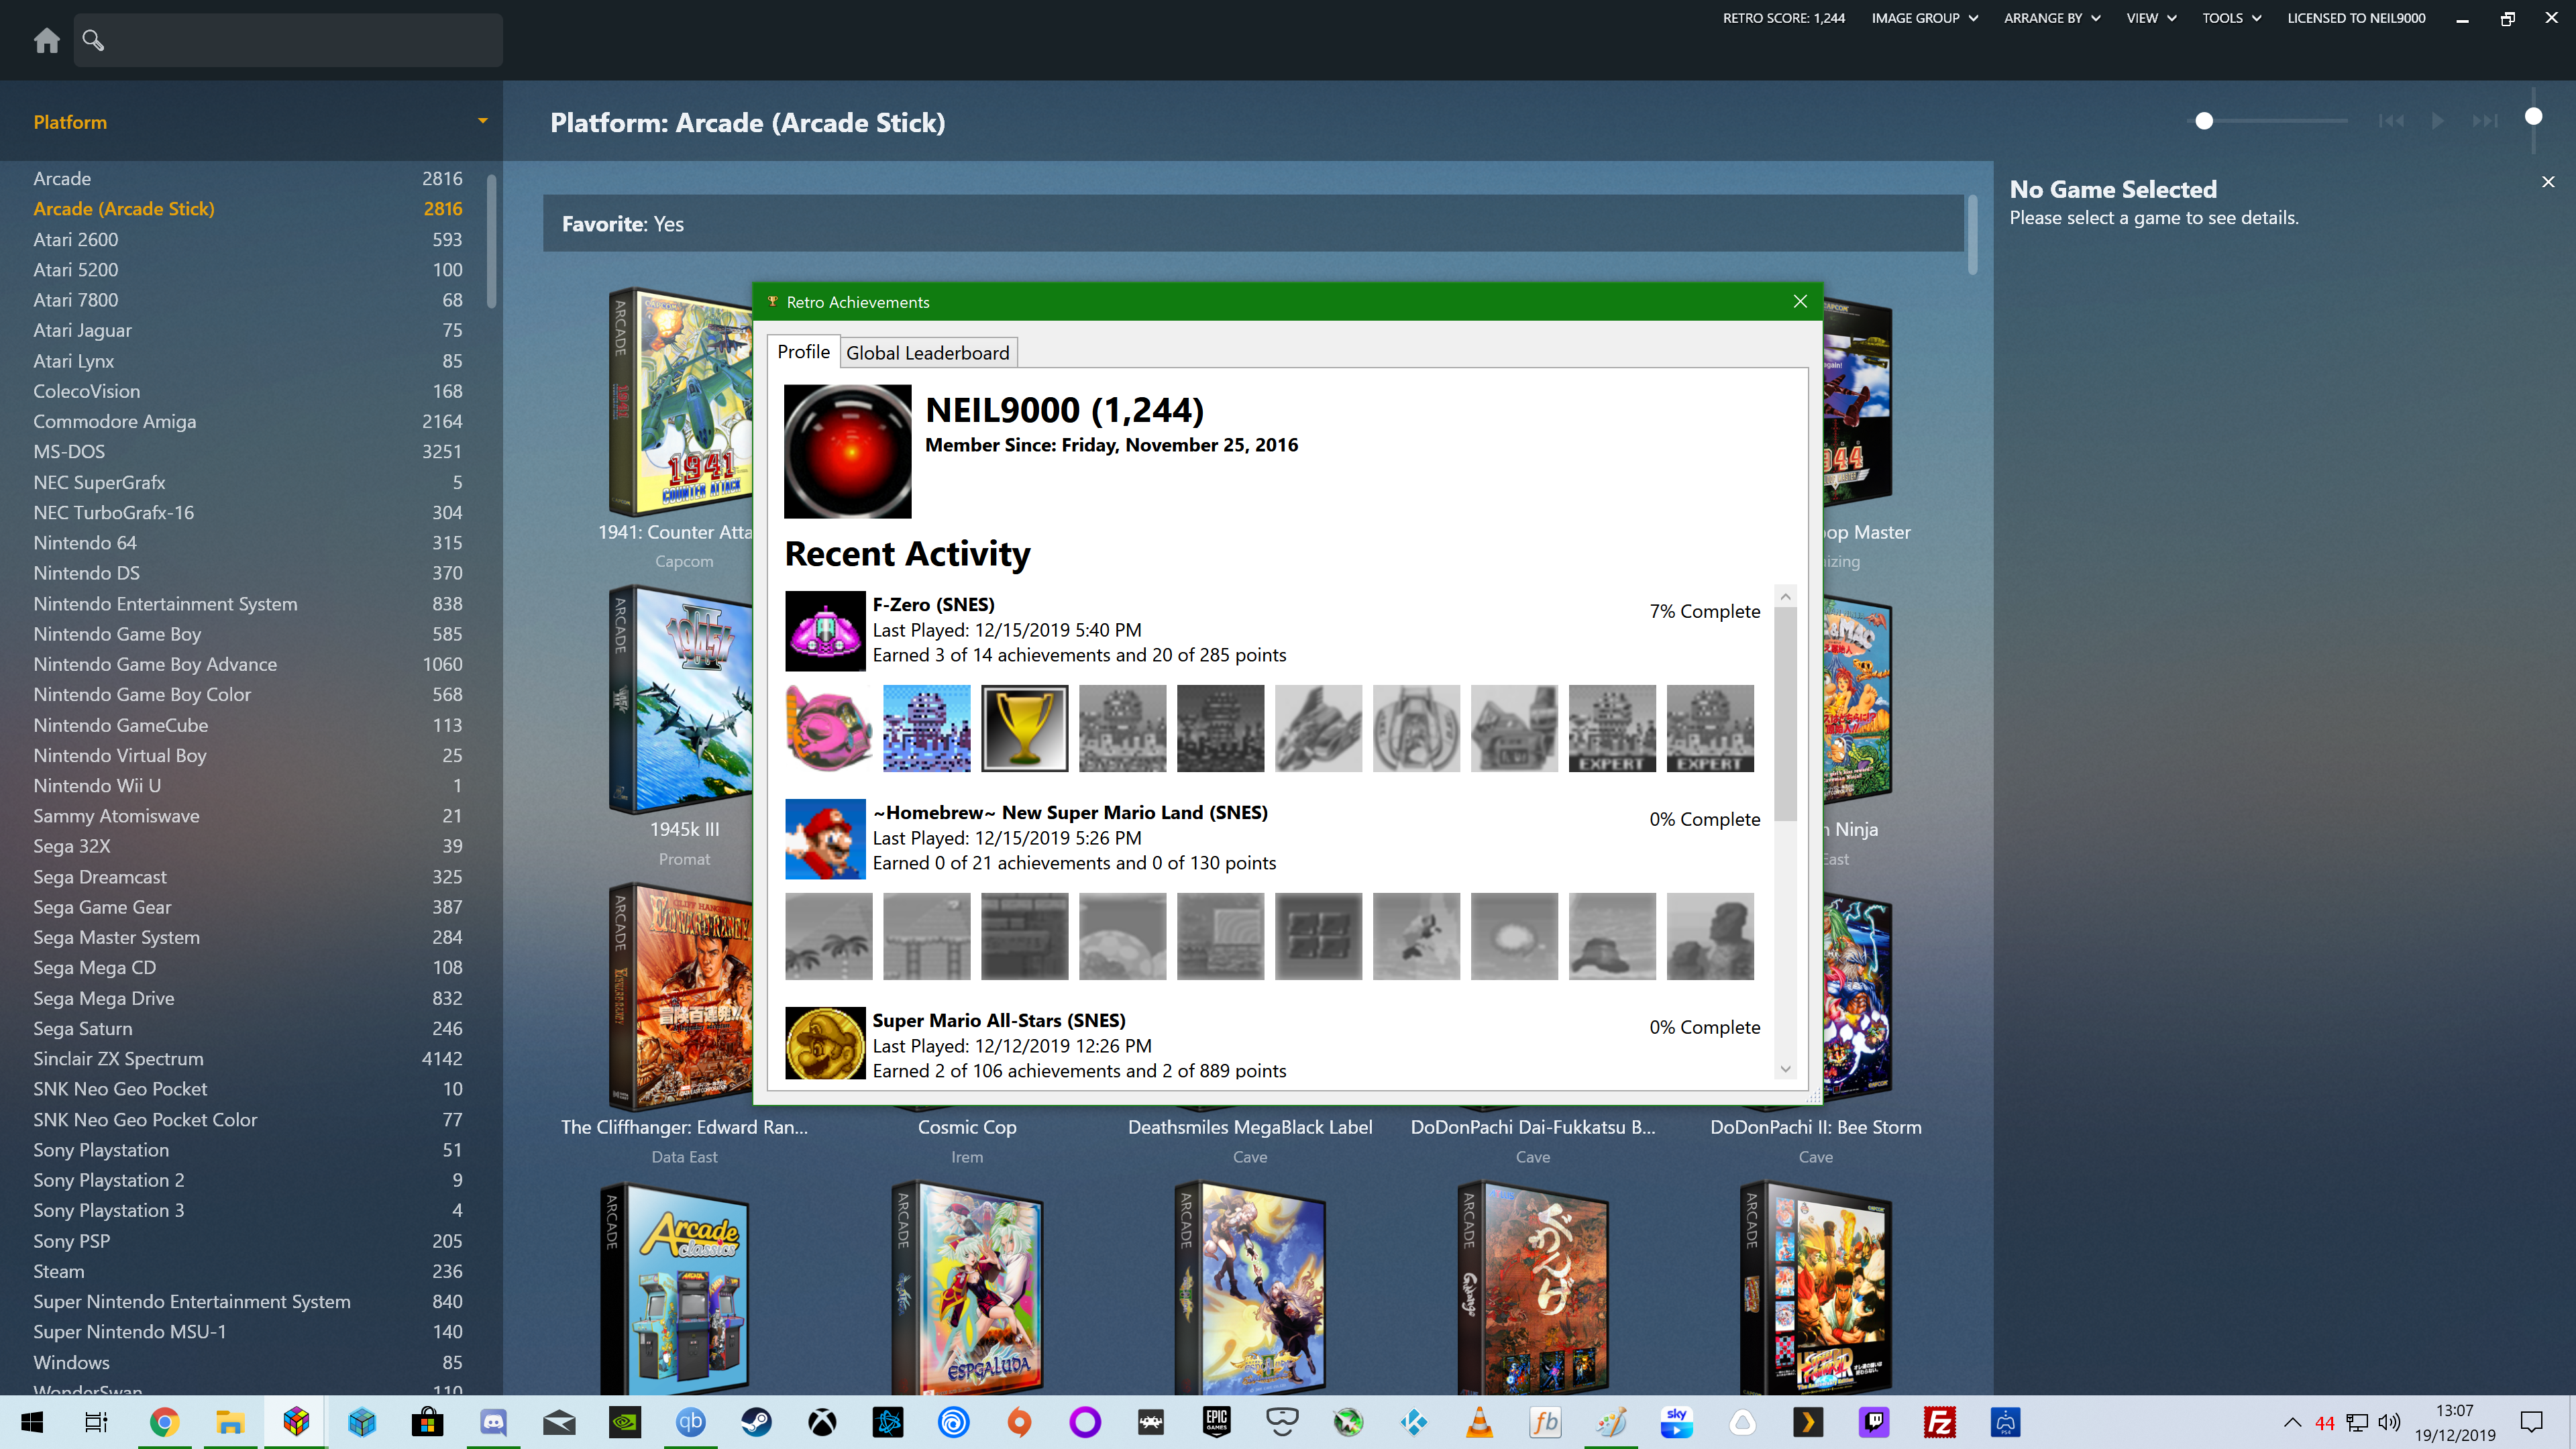Go to the LaunchBox home icon
Image resolution: width=2576 pixels, height=1449 pixels.
(46, 40)
